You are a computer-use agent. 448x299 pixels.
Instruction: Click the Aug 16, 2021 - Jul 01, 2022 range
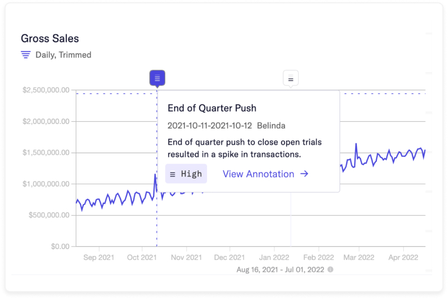[280, 270]
